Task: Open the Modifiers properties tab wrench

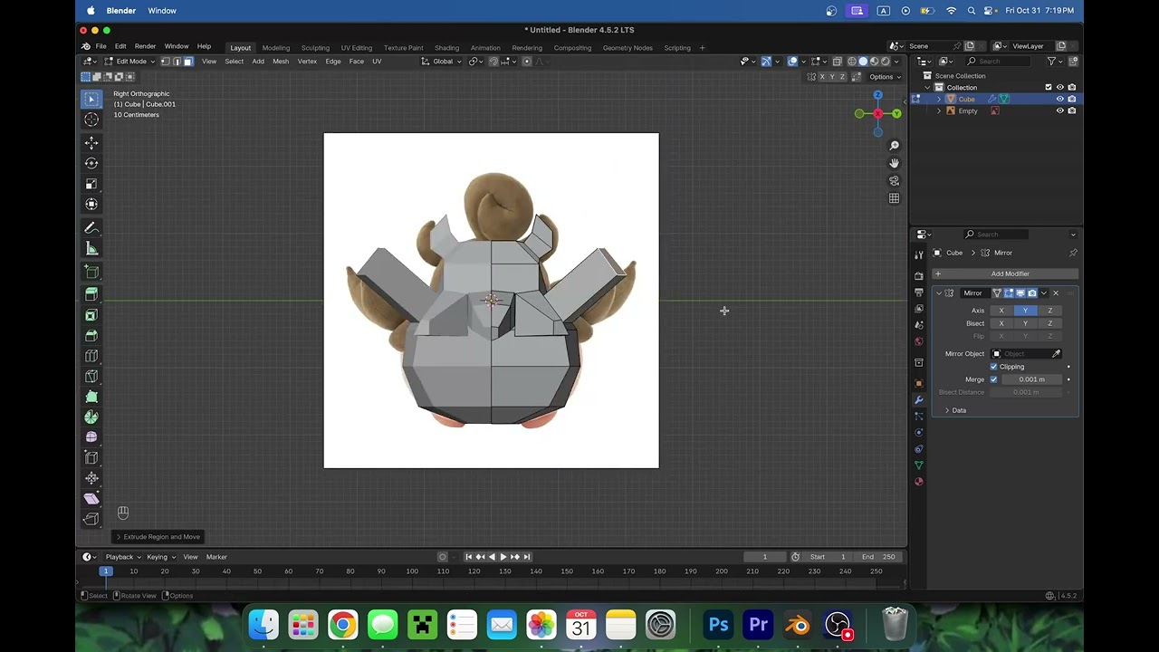Action: click(919, 399)
